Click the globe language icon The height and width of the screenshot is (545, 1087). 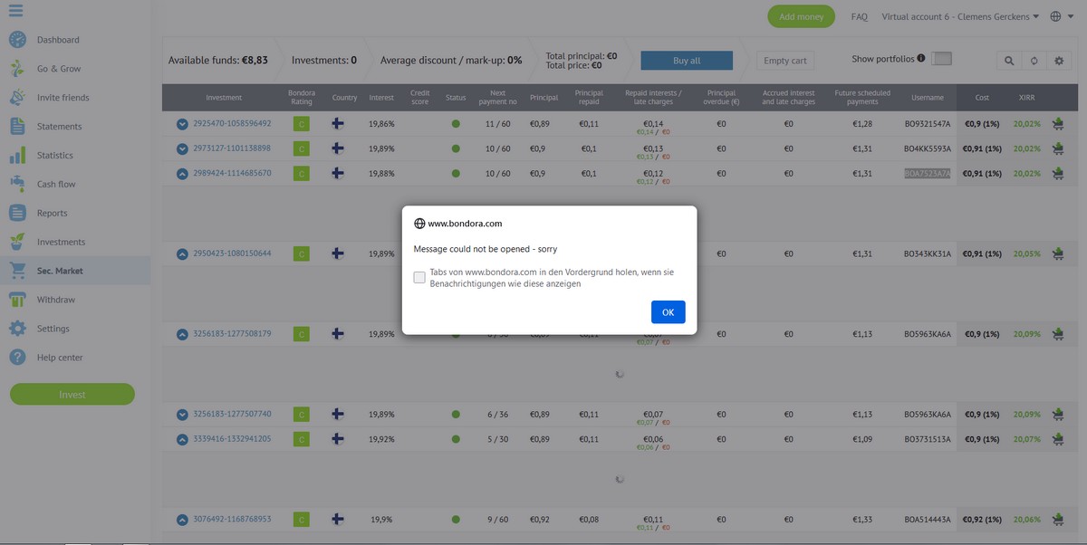coord(1056,16)
